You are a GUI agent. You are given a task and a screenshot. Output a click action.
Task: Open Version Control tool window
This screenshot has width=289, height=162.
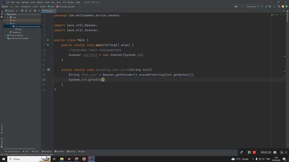(12, 152)
